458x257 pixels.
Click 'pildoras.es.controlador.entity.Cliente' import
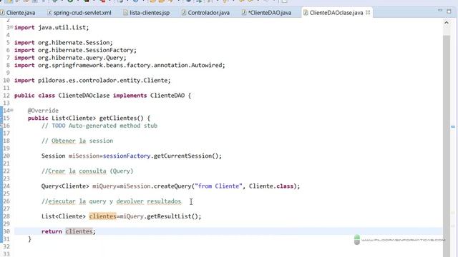[x=102, y=81]
